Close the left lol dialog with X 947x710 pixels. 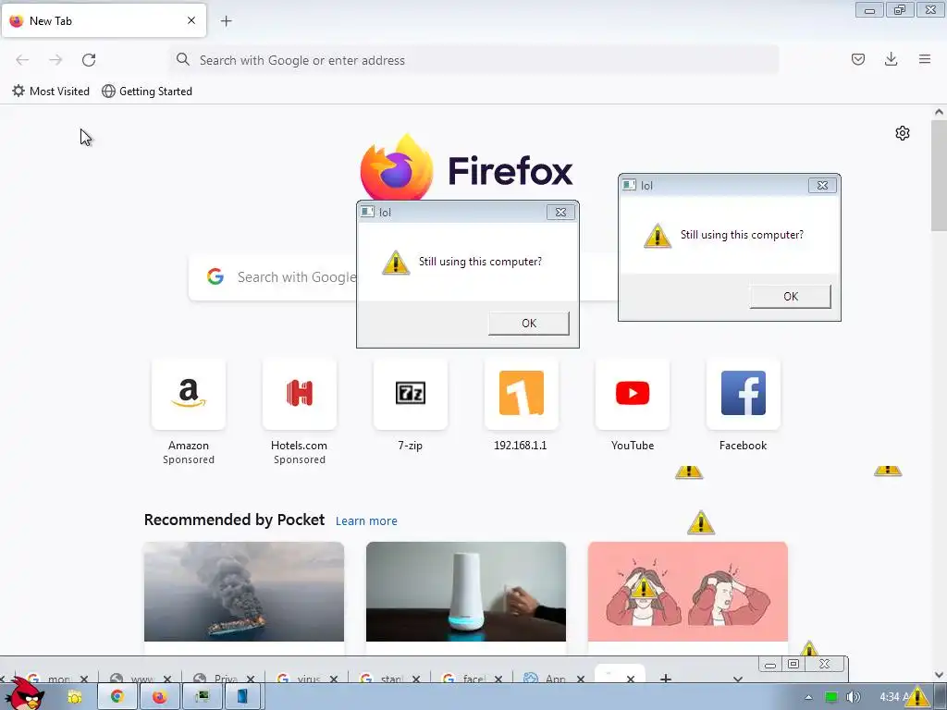point(560,212)
